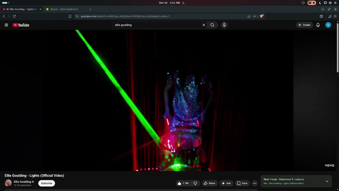Subscribe to Ellie Goulding channel
The image size is (339, 191).
(47, 183)
